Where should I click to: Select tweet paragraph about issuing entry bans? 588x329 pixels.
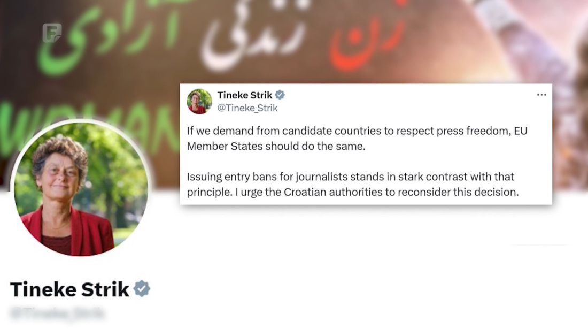[x=352, y=184]
